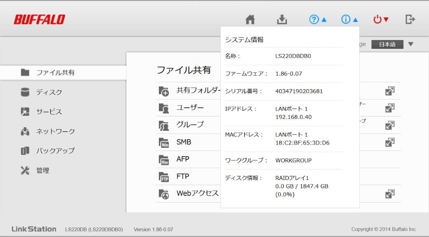Open ユーザー settings
Image resolution: width=429 pixels, height=237 pixels.
(190, 107)
